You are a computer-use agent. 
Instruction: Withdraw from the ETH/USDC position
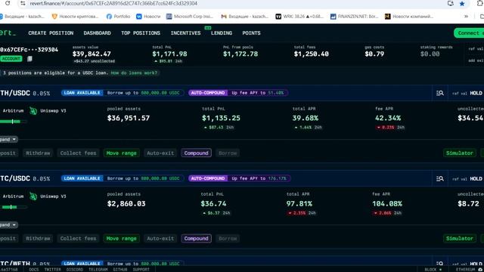(38, 153)
